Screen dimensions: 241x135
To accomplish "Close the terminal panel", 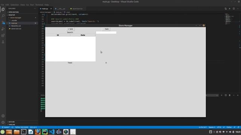I will point(238,95).
